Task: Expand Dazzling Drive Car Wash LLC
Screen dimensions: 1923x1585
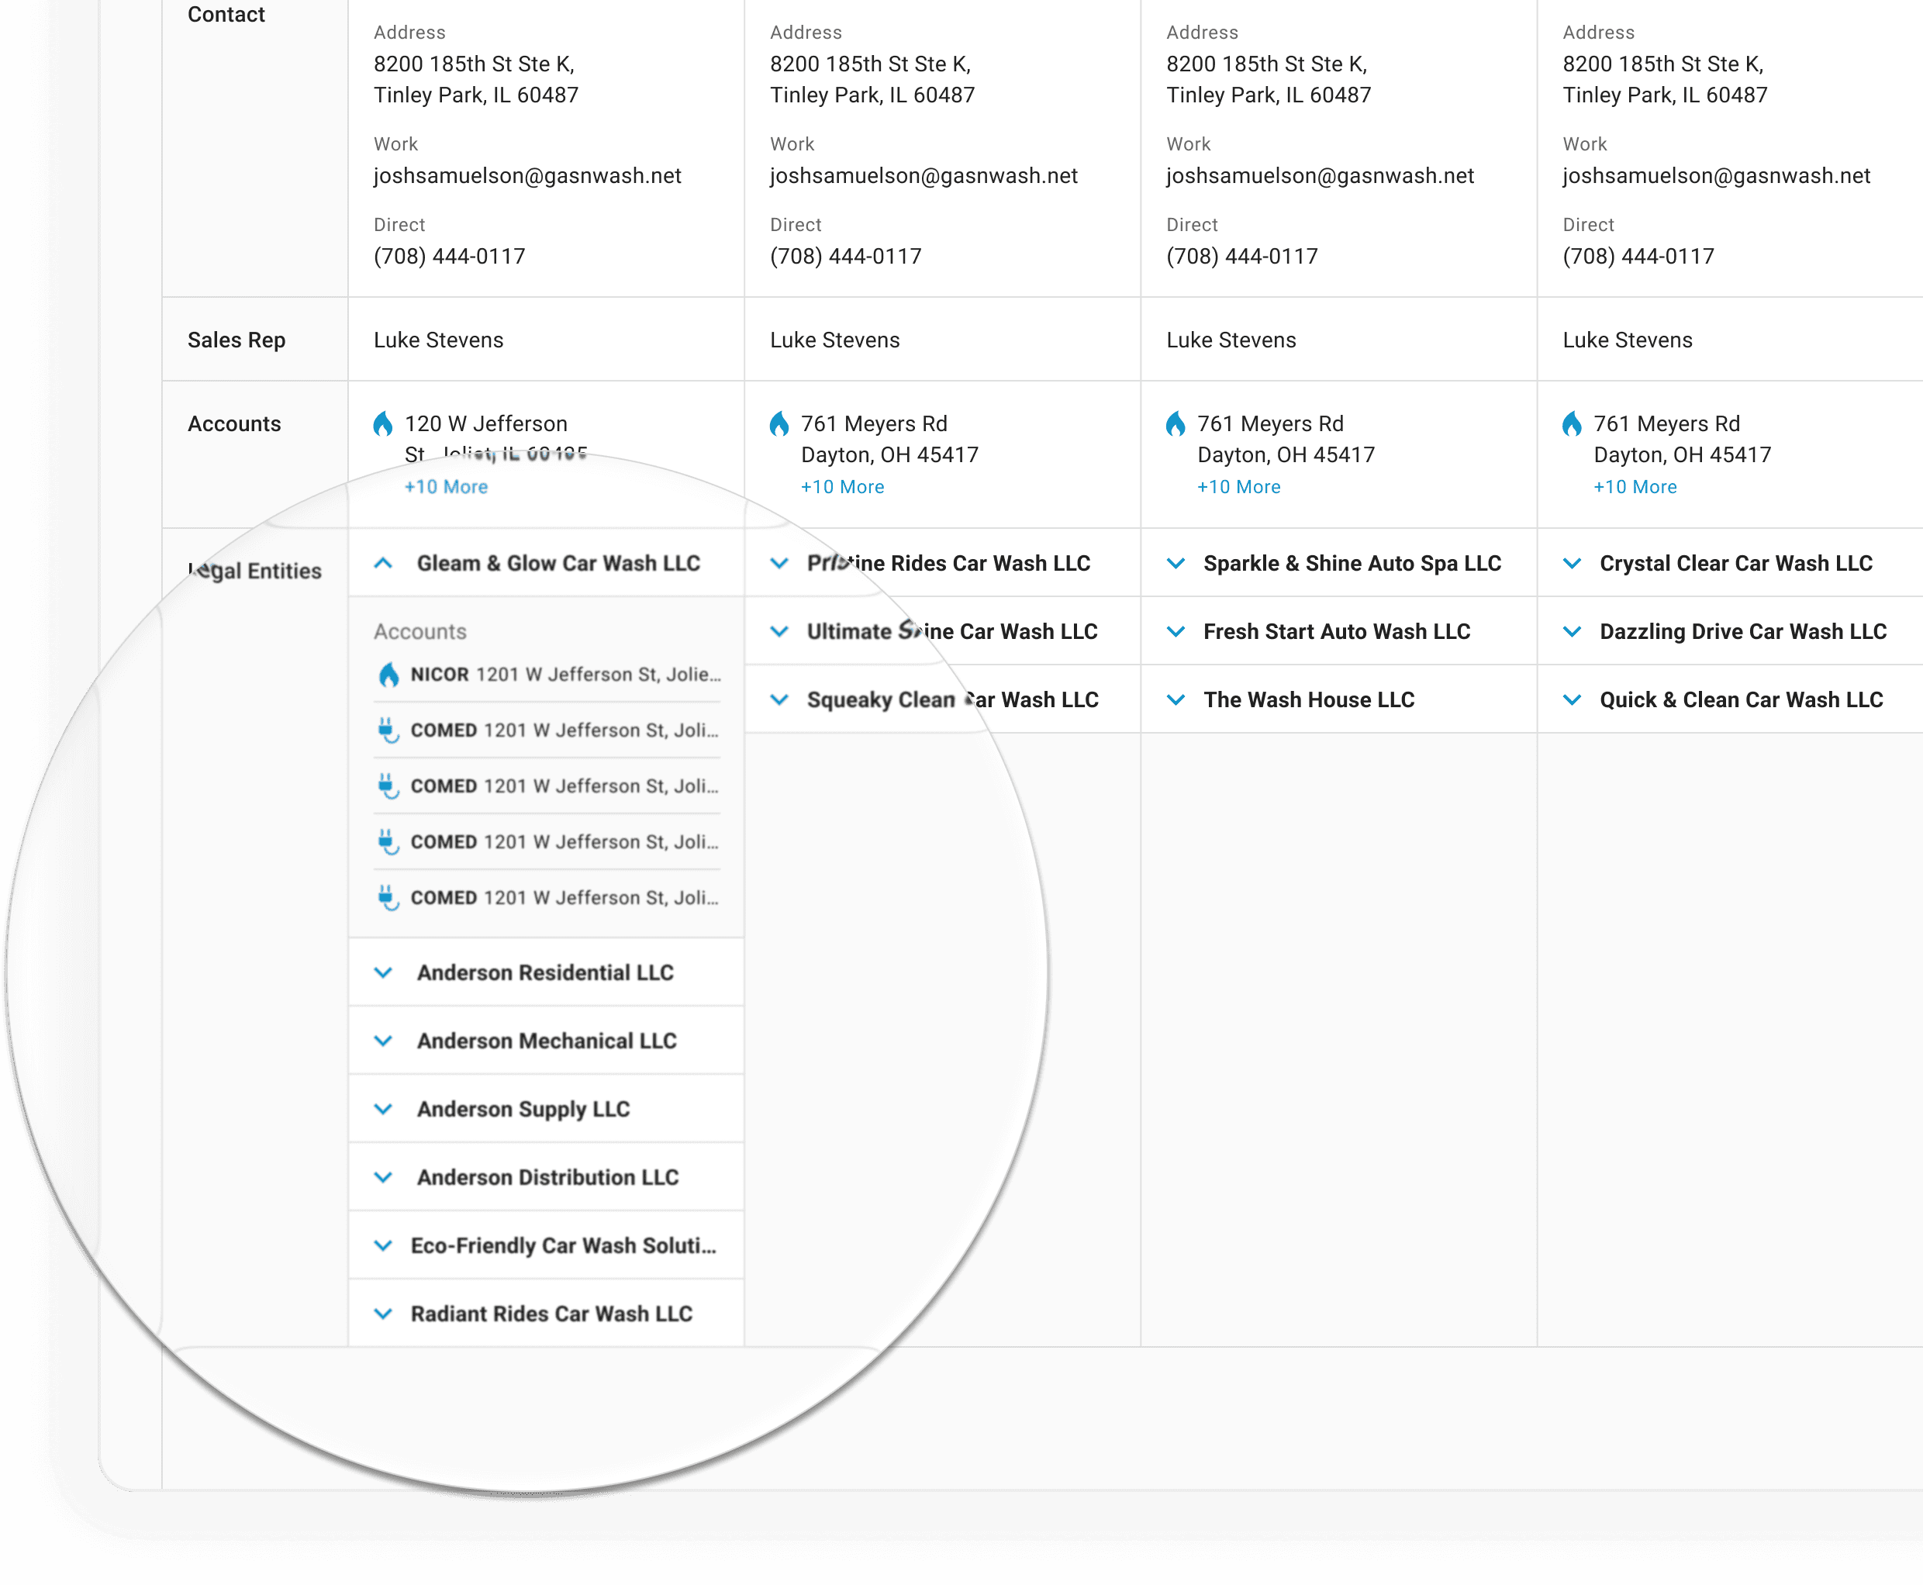Action: pos(1573,632)
